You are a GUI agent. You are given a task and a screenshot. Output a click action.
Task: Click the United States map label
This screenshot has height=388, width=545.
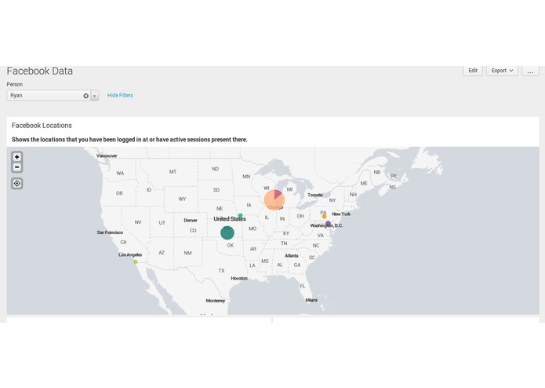point(230,219)
